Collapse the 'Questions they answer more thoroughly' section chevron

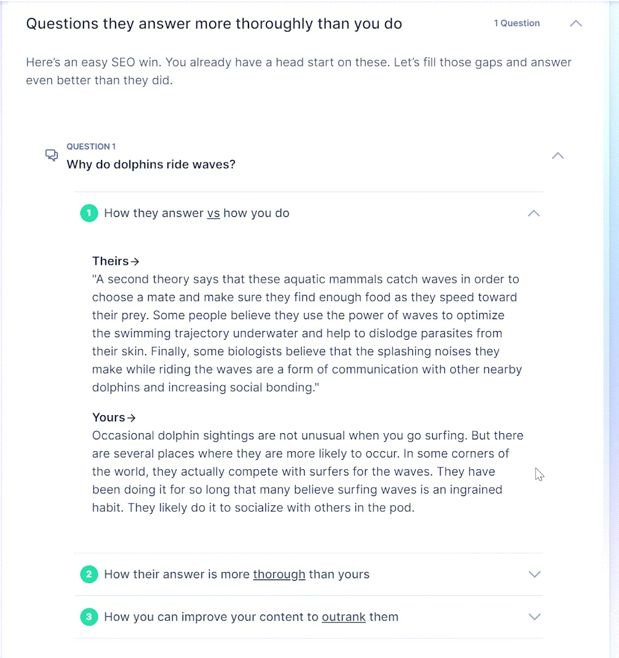coord(576,24)
